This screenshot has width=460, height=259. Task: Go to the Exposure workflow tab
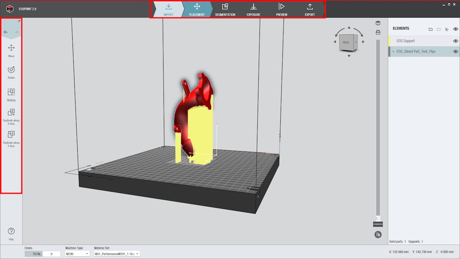(x=253, y=9)
